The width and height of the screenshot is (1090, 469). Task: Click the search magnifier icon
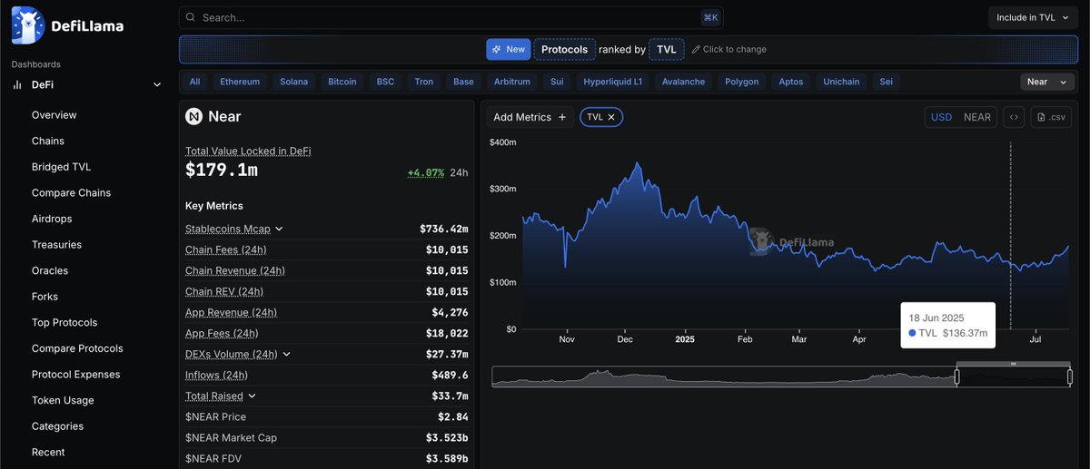191,17
